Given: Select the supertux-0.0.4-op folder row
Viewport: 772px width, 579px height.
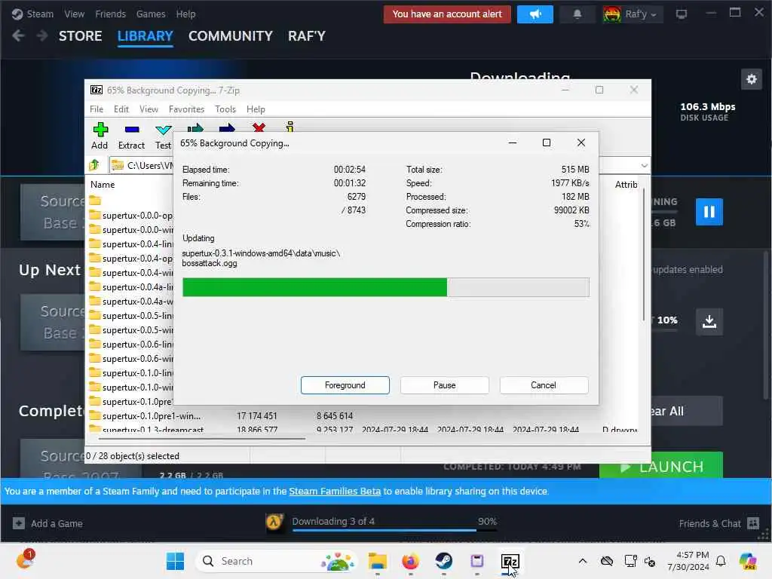Looking at the screenshot, I should 131,259.
